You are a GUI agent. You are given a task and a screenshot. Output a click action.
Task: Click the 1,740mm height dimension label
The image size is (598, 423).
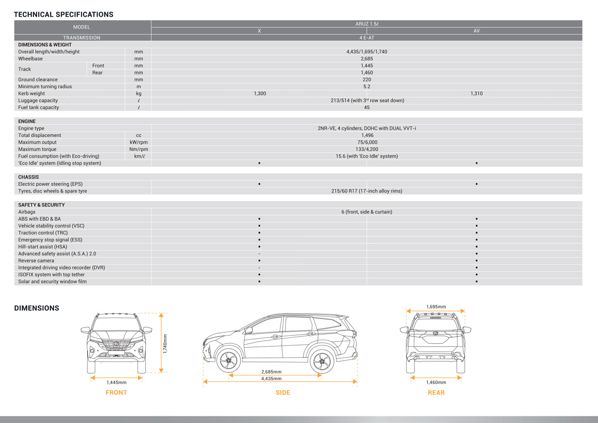pos(165,344)
